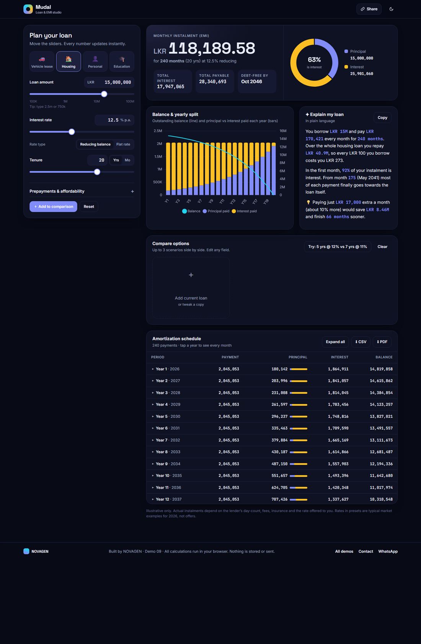This screenshot has height=644, width=421.
Task: Expand the Year 7 · 2032 row
Action: pyautogui.click(x=272, y=440)
